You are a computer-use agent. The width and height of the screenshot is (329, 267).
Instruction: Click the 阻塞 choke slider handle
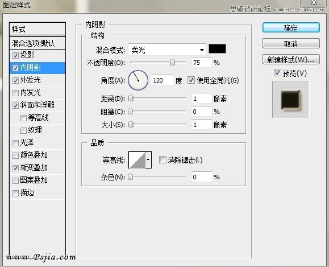coord(130,111)
